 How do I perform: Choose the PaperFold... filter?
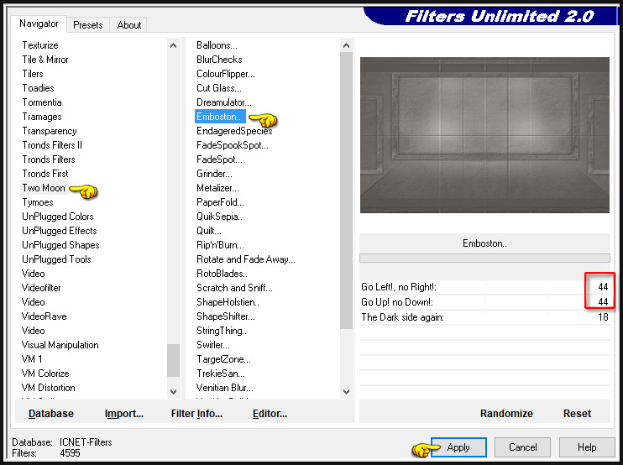[x=221, y=202]
